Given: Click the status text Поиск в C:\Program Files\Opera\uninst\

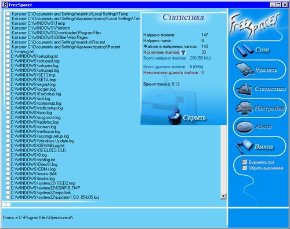Looking at the screenshot, I should click(x=38, y=217).
